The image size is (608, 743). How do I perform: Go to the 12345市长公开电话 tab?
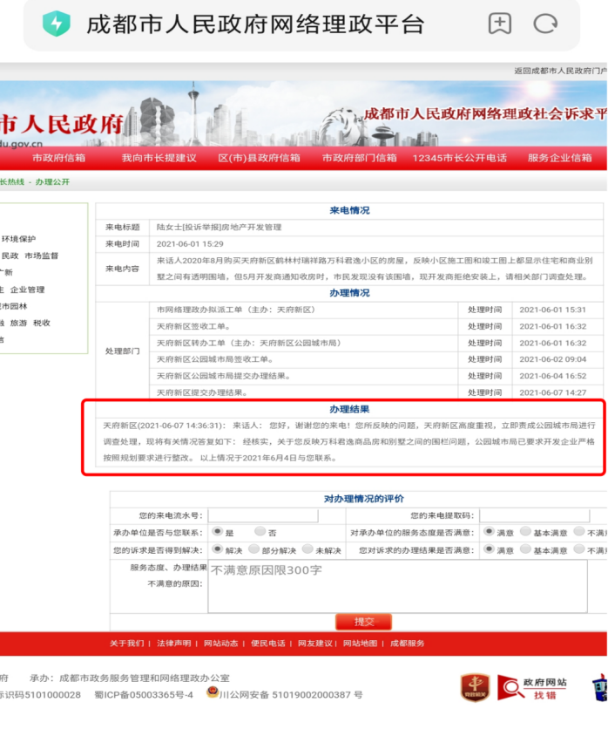[459, 158]
